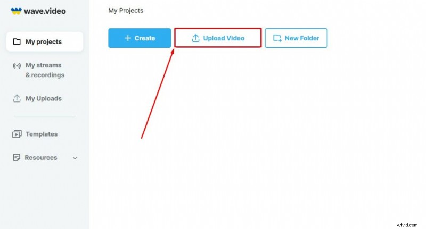Click the upload arrow icon beside My Uploads
Viewport: 426px width, 229px height.
(x=17, y=98)
